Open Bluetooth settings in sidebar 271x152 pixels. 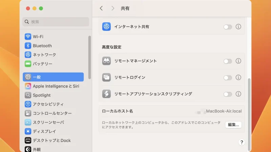click(53, 46)
